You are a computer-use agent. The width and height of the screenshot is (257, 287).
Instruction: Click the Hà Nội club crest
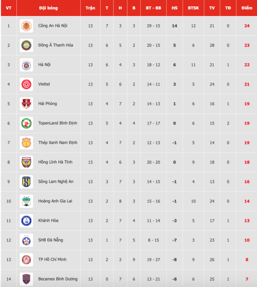[27, 65]
